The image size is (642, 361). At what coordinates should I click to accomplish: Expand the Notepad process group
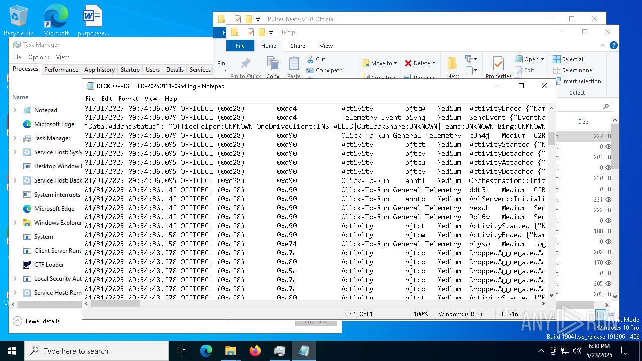coord(15,110)
